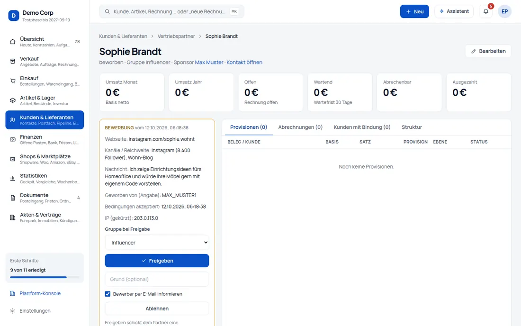Click the instagram.com/sophie.wohnt website text

pyautogui.click(x=162, y=139)
